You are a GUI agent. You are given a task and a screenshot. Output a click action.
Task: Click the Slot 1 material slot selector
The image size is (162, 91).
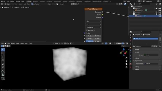point(52,4)
